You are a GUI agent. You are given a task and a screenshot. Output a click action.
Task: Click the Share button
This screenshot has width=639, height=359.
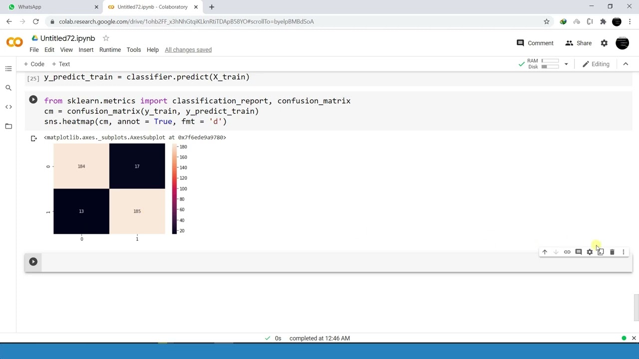579,43
